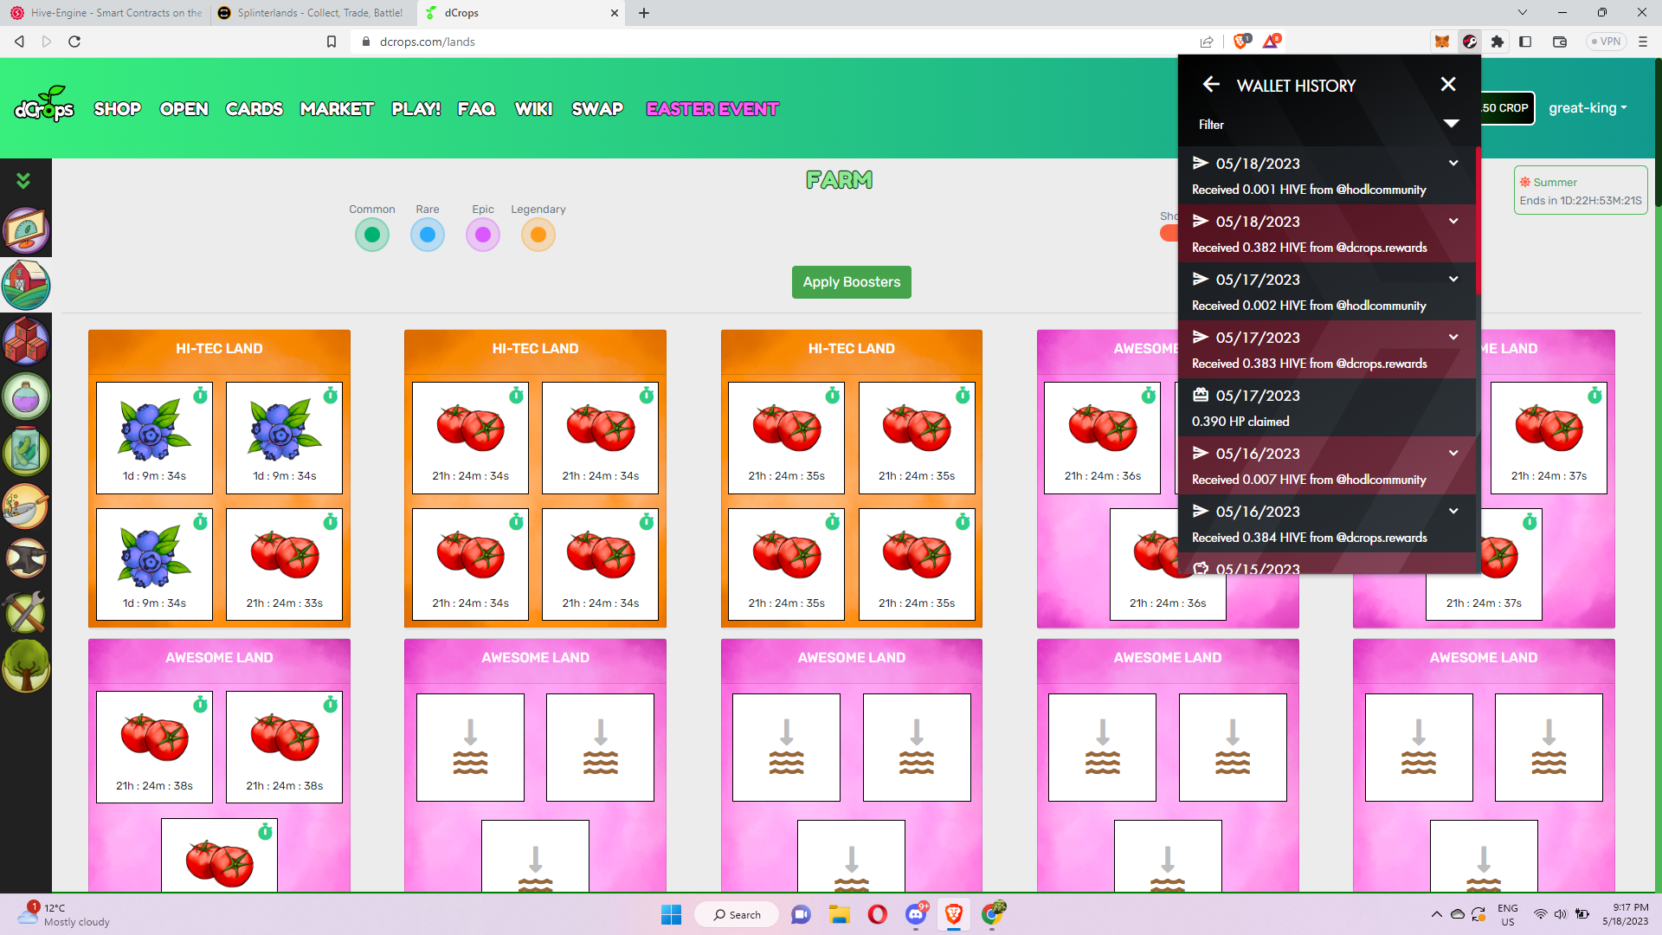1662x935 pixels.
Task: Open the extensions puzzle icon
Action: coord(1498,42)
